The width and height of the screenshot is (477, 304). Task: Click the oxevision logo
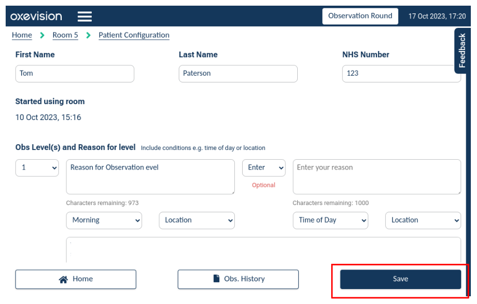pyautogui.click(x=36, y=16)
